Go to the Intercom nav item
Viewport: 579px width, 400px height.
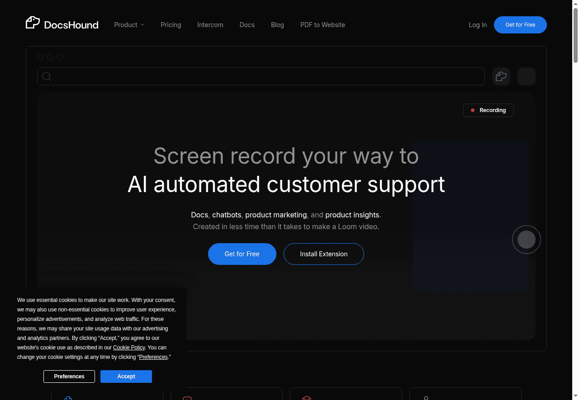(x=210, y=25)
